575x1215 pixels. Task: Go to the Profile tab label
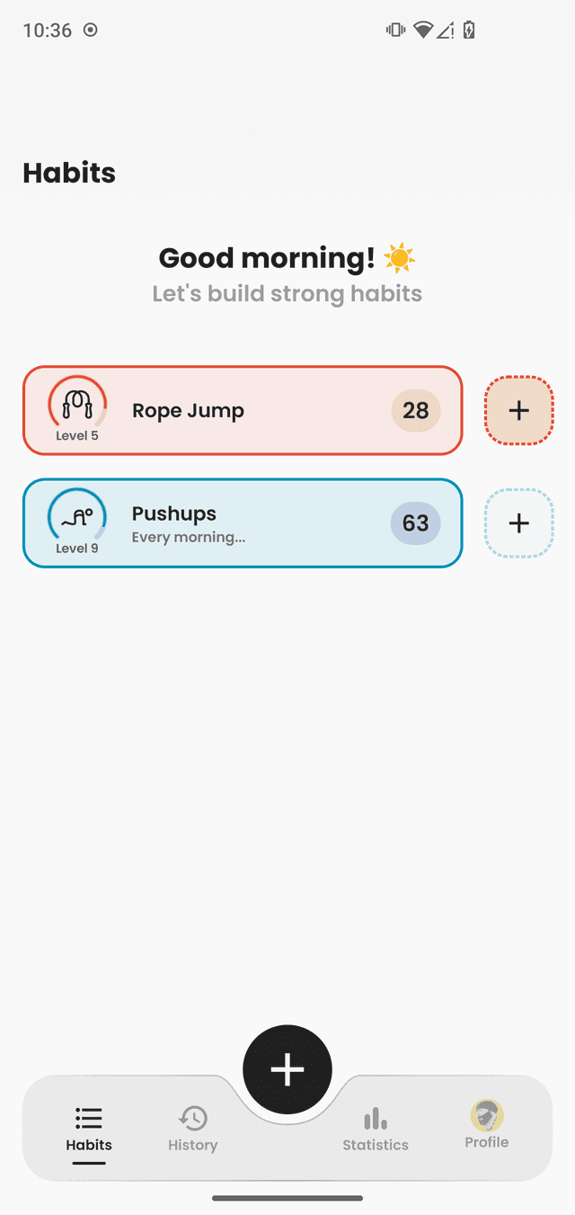click(487, 1142)
